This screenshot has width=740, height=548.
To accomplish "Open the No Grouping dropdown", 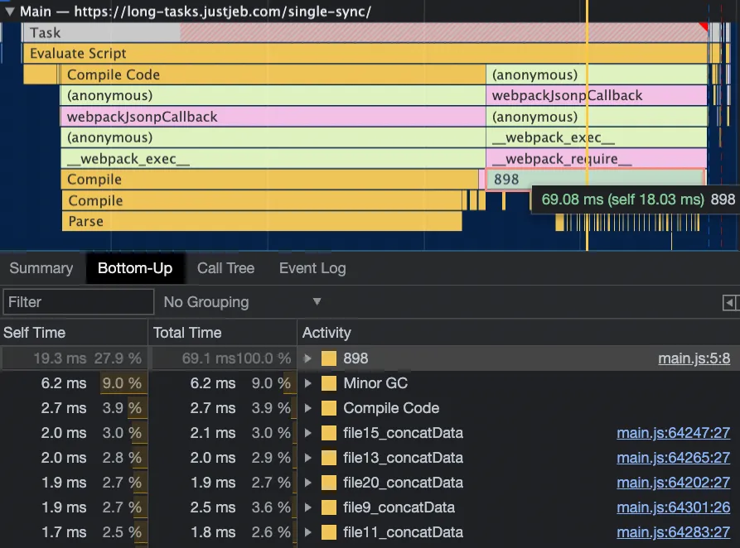I will 243,302.
